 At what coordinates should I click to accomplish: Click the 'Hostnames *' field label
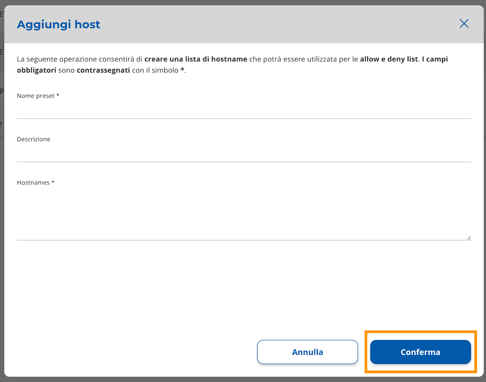(36, 182)
